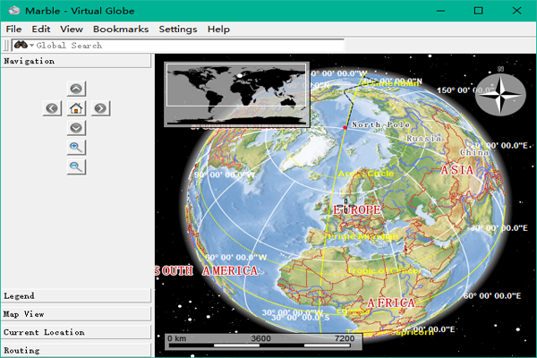Screen dimensions: 537x358
Task: Click the Marble app icon in title bar
Action: click(x=14, y=11)
